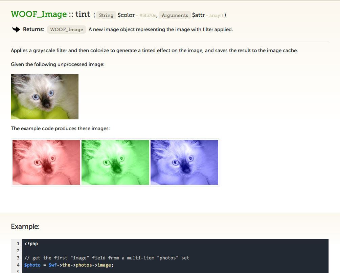Click the comment line about 'photos' set
The width and height of the screenshot is (340, 273).
point(107,258)
